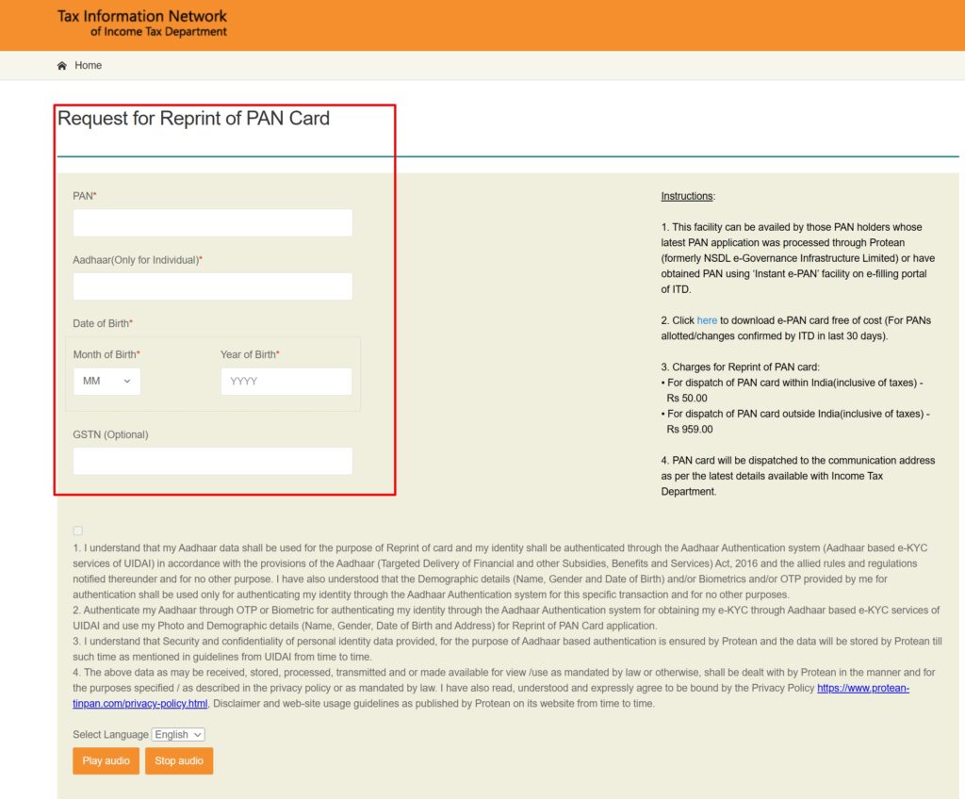965x799 pixels.
Task: Click the Month of Birth label
Action: coord(106,354)
